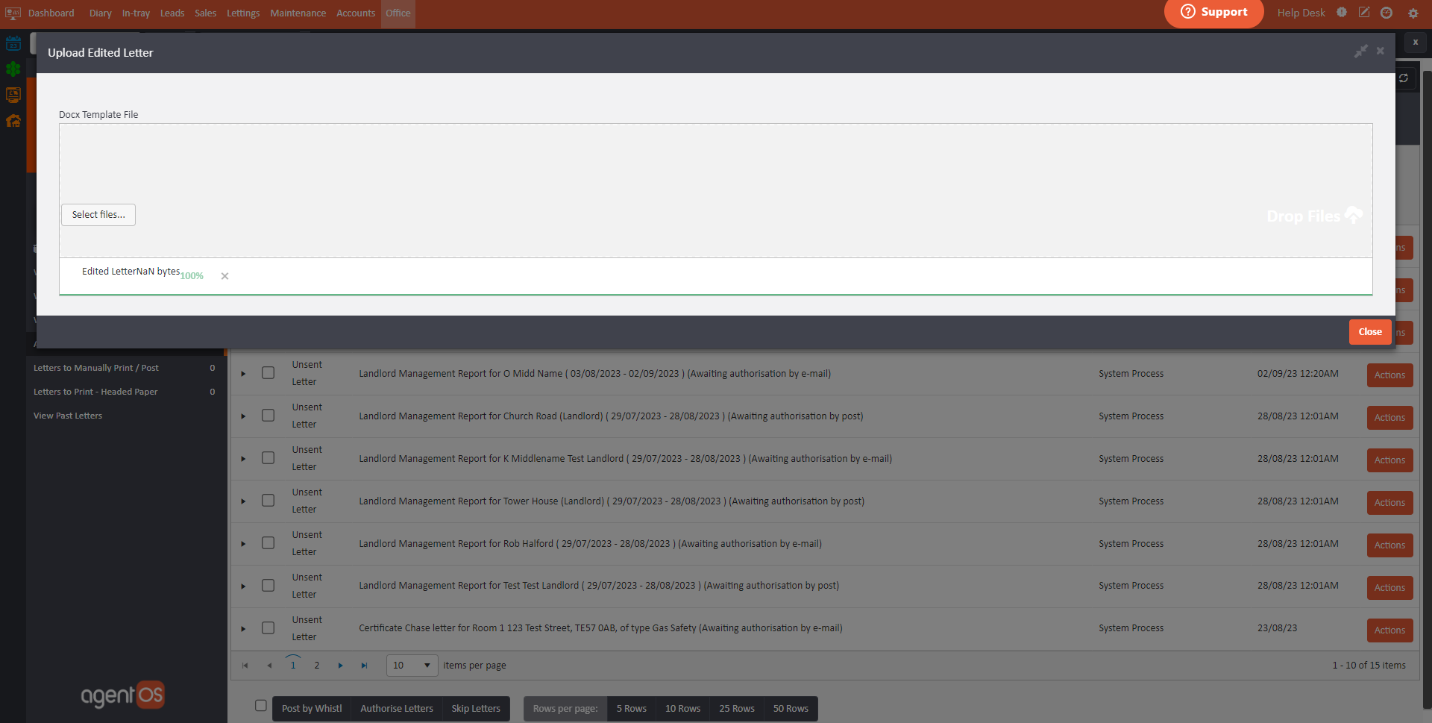Click the green honeycomb sidebar icon
Image resolution: width=1432 pixels, height=723 pixels.
tap(13, 69)
